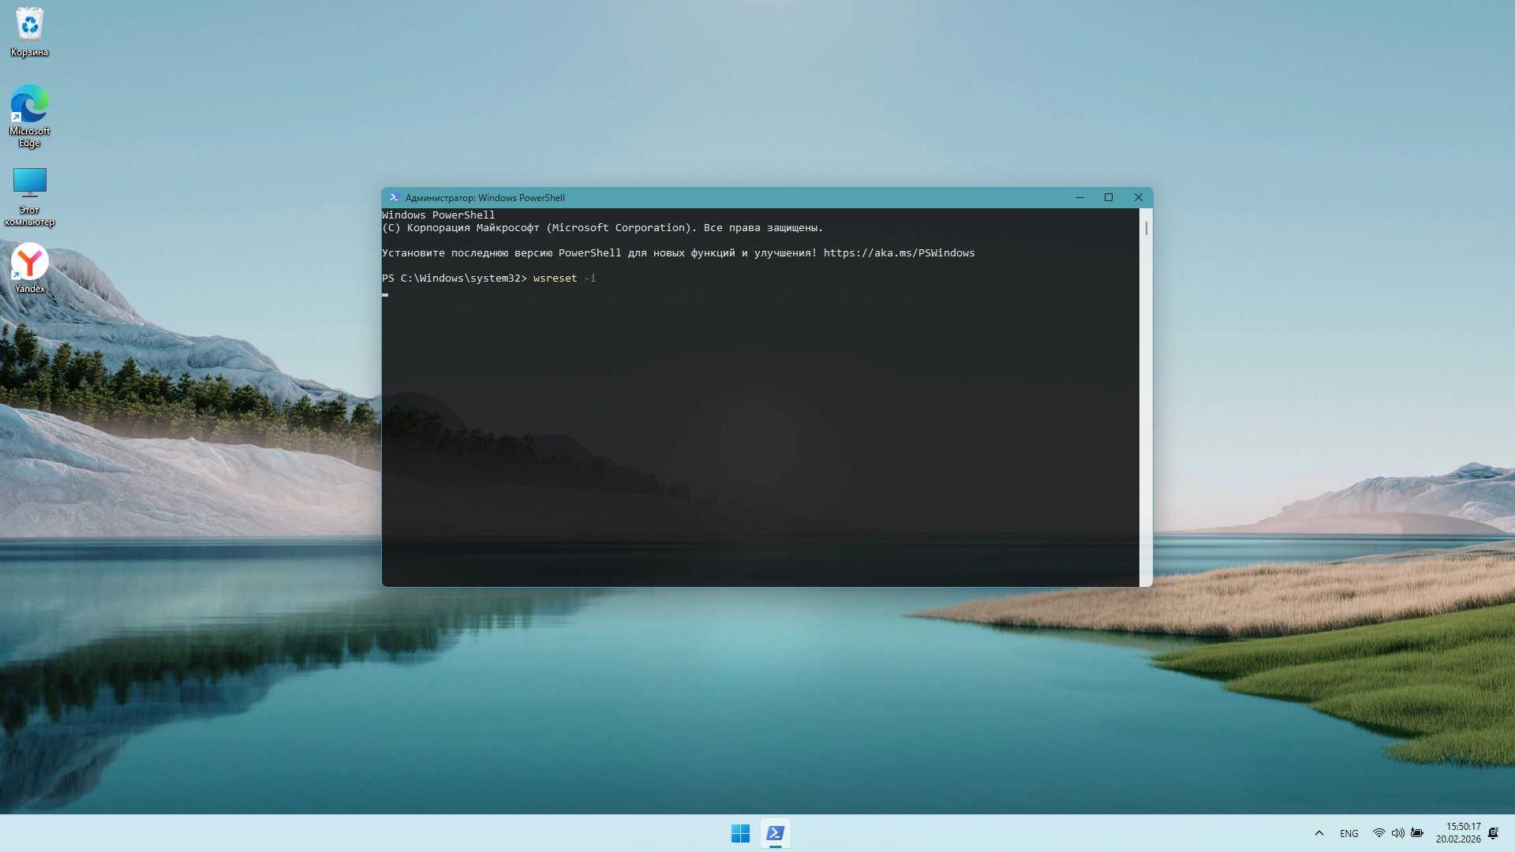Maximize the PowerShell window
This screenshot has width=1515, height=852.
[x=1109, y=198]
